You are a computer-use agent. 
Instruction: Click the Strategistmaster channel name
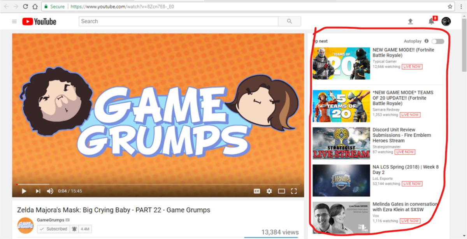[386, 147]
